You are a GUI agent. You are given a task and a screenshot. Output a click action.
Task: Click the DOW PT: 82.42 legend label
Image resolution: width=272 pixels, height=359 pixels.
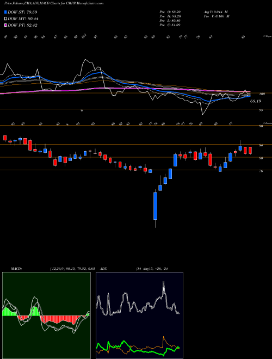(x=22, y=25)
